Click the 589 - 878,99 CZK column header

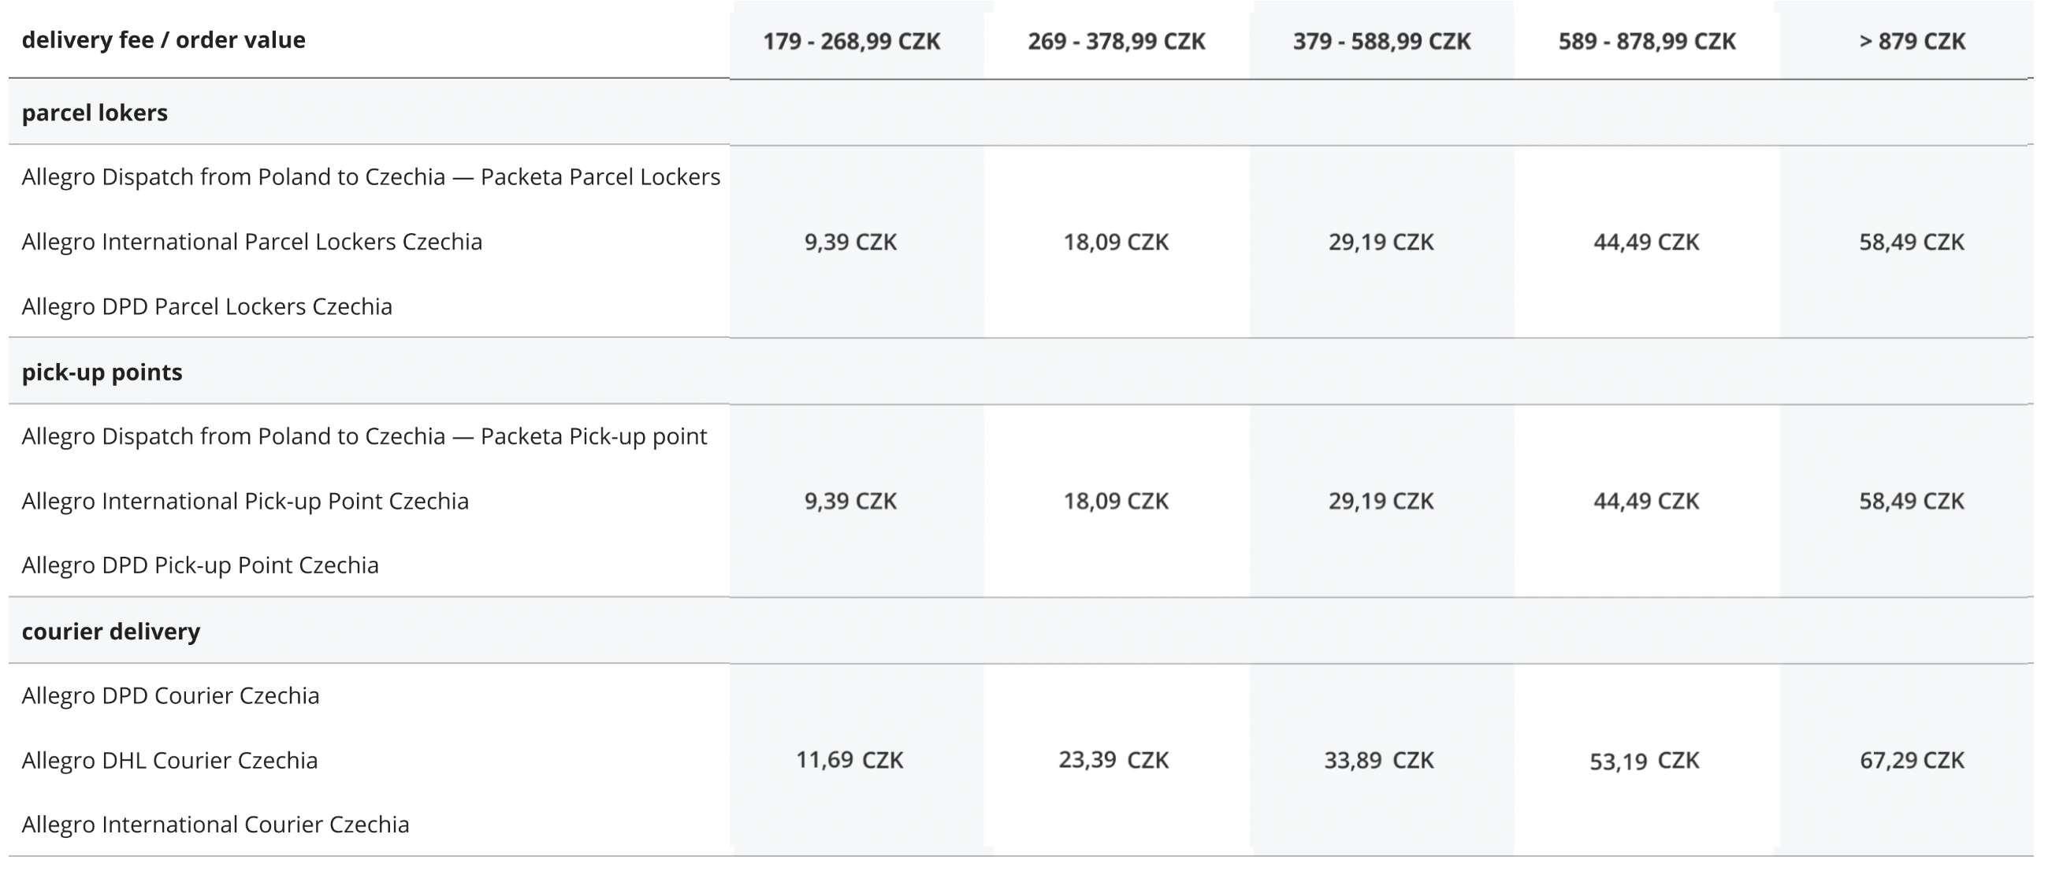pos(1646,42)
